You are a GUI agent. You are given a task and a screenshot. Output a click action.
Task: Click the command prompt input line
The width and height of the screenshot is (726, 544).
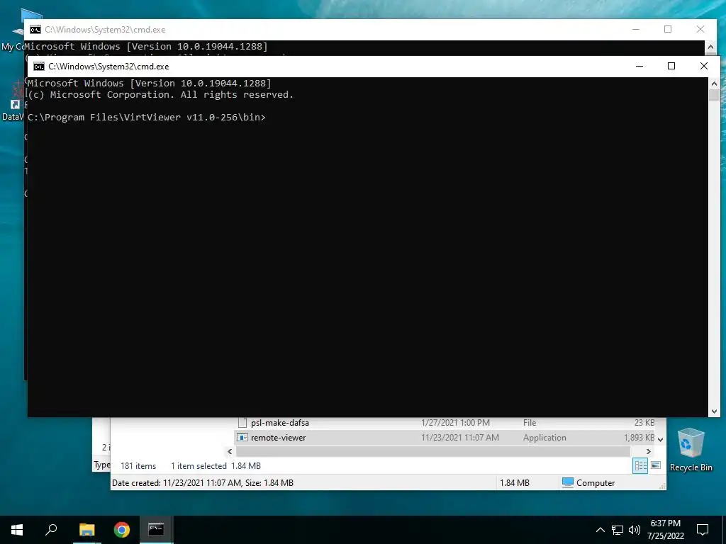[146, 118]
